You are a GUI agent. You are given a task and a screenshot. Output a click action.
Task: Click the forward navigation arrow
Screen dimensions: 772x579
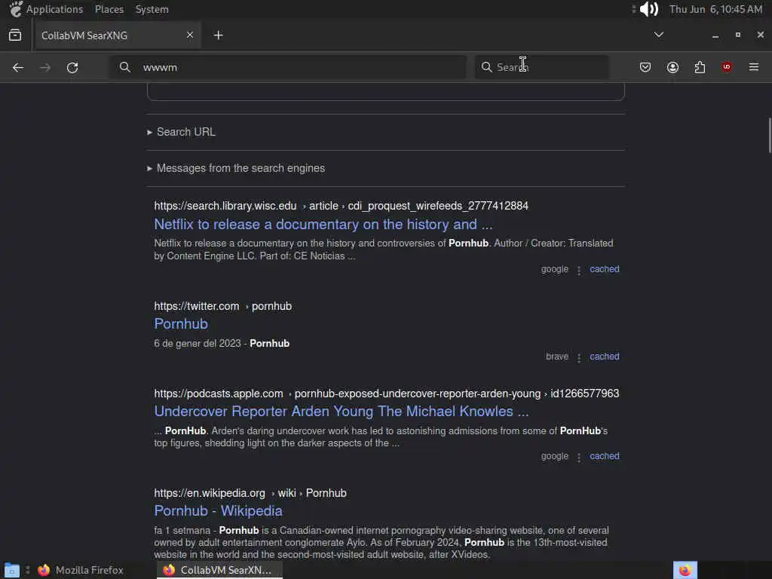click(x=44, y=67)
